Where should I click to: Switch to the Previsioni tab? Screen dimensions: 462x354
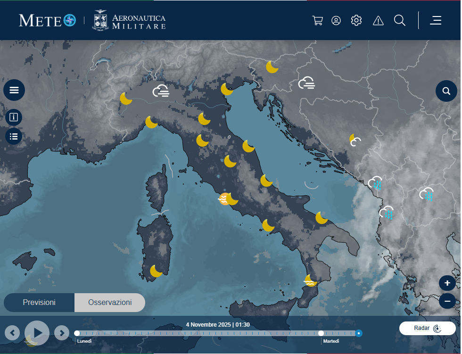point(39,303)
